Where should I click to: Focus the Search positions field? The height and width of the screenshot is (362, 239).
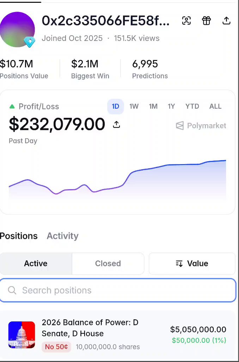(118, 290)
